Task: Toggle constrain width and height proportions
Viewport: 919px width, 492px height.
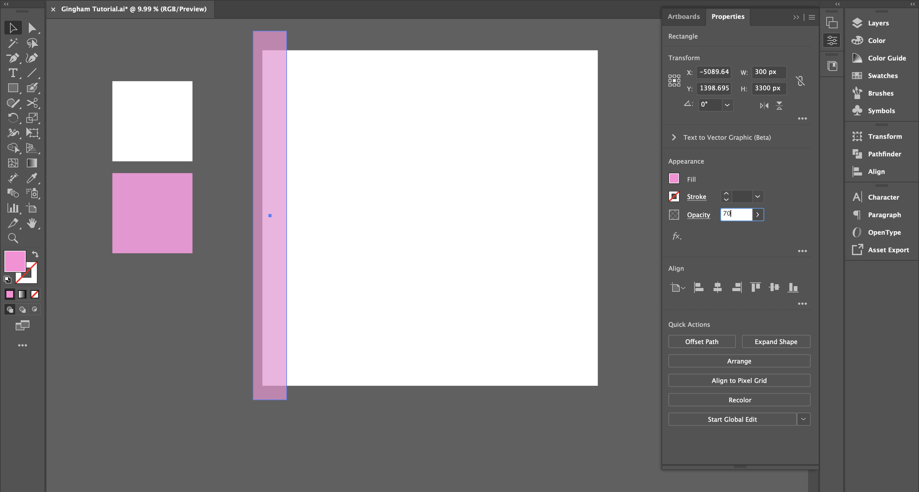Action: 800,81
